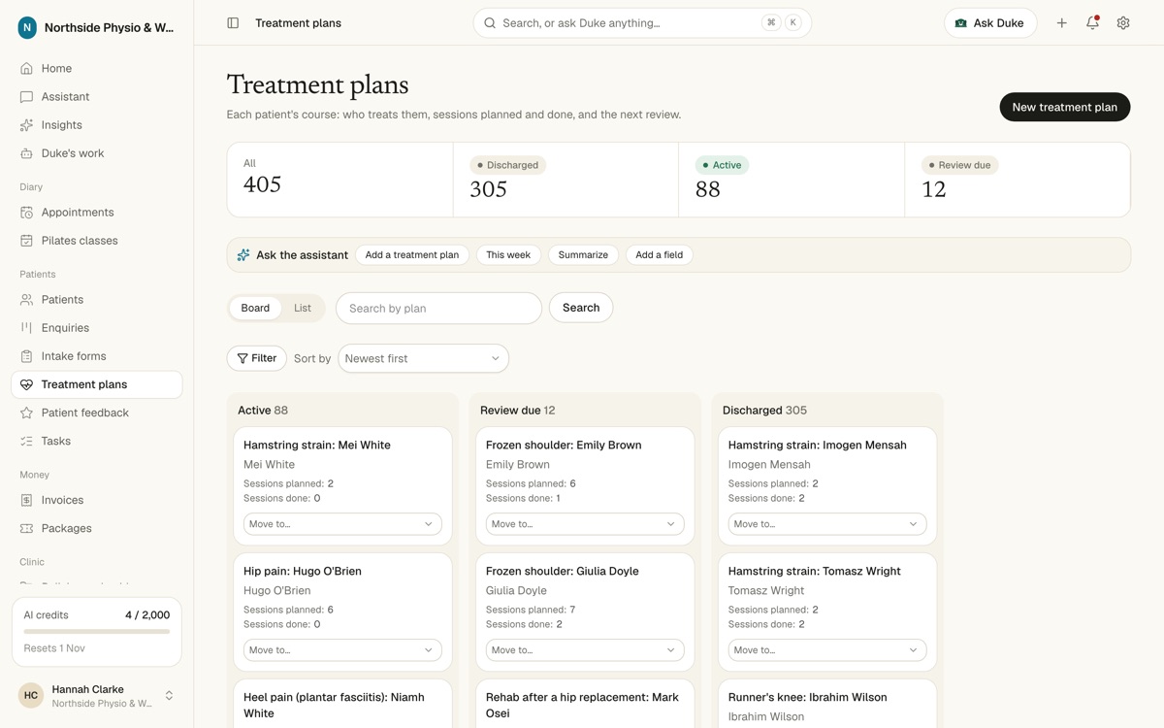
Task: Open Runner's knee: Ibrahim Wilson card
Action: (827, 705)
